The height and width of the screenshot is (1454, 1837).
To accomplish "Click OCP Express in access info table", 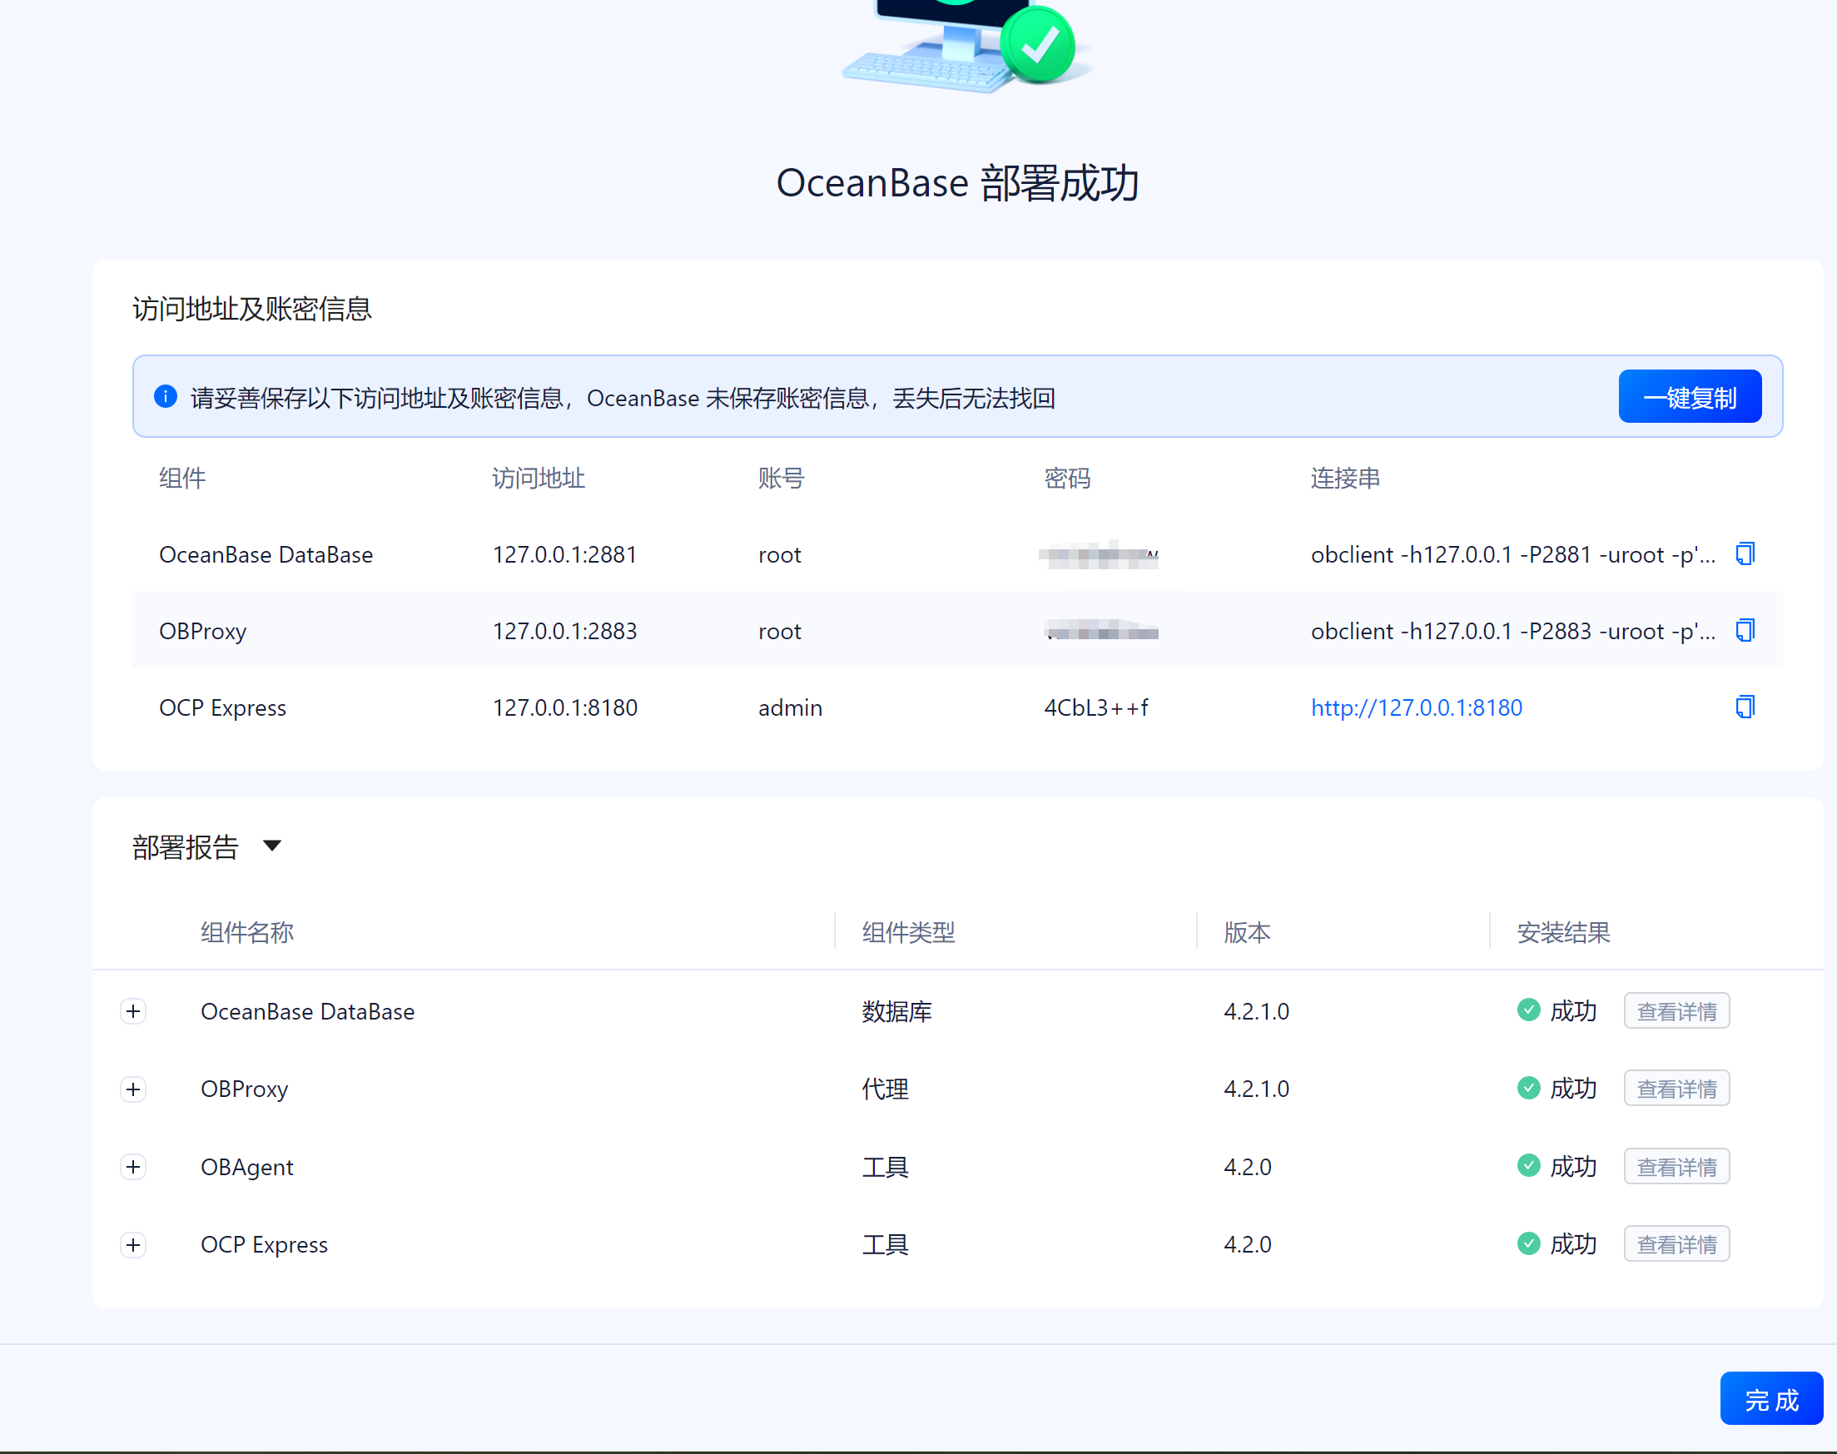I will click(x=223, y=707).
